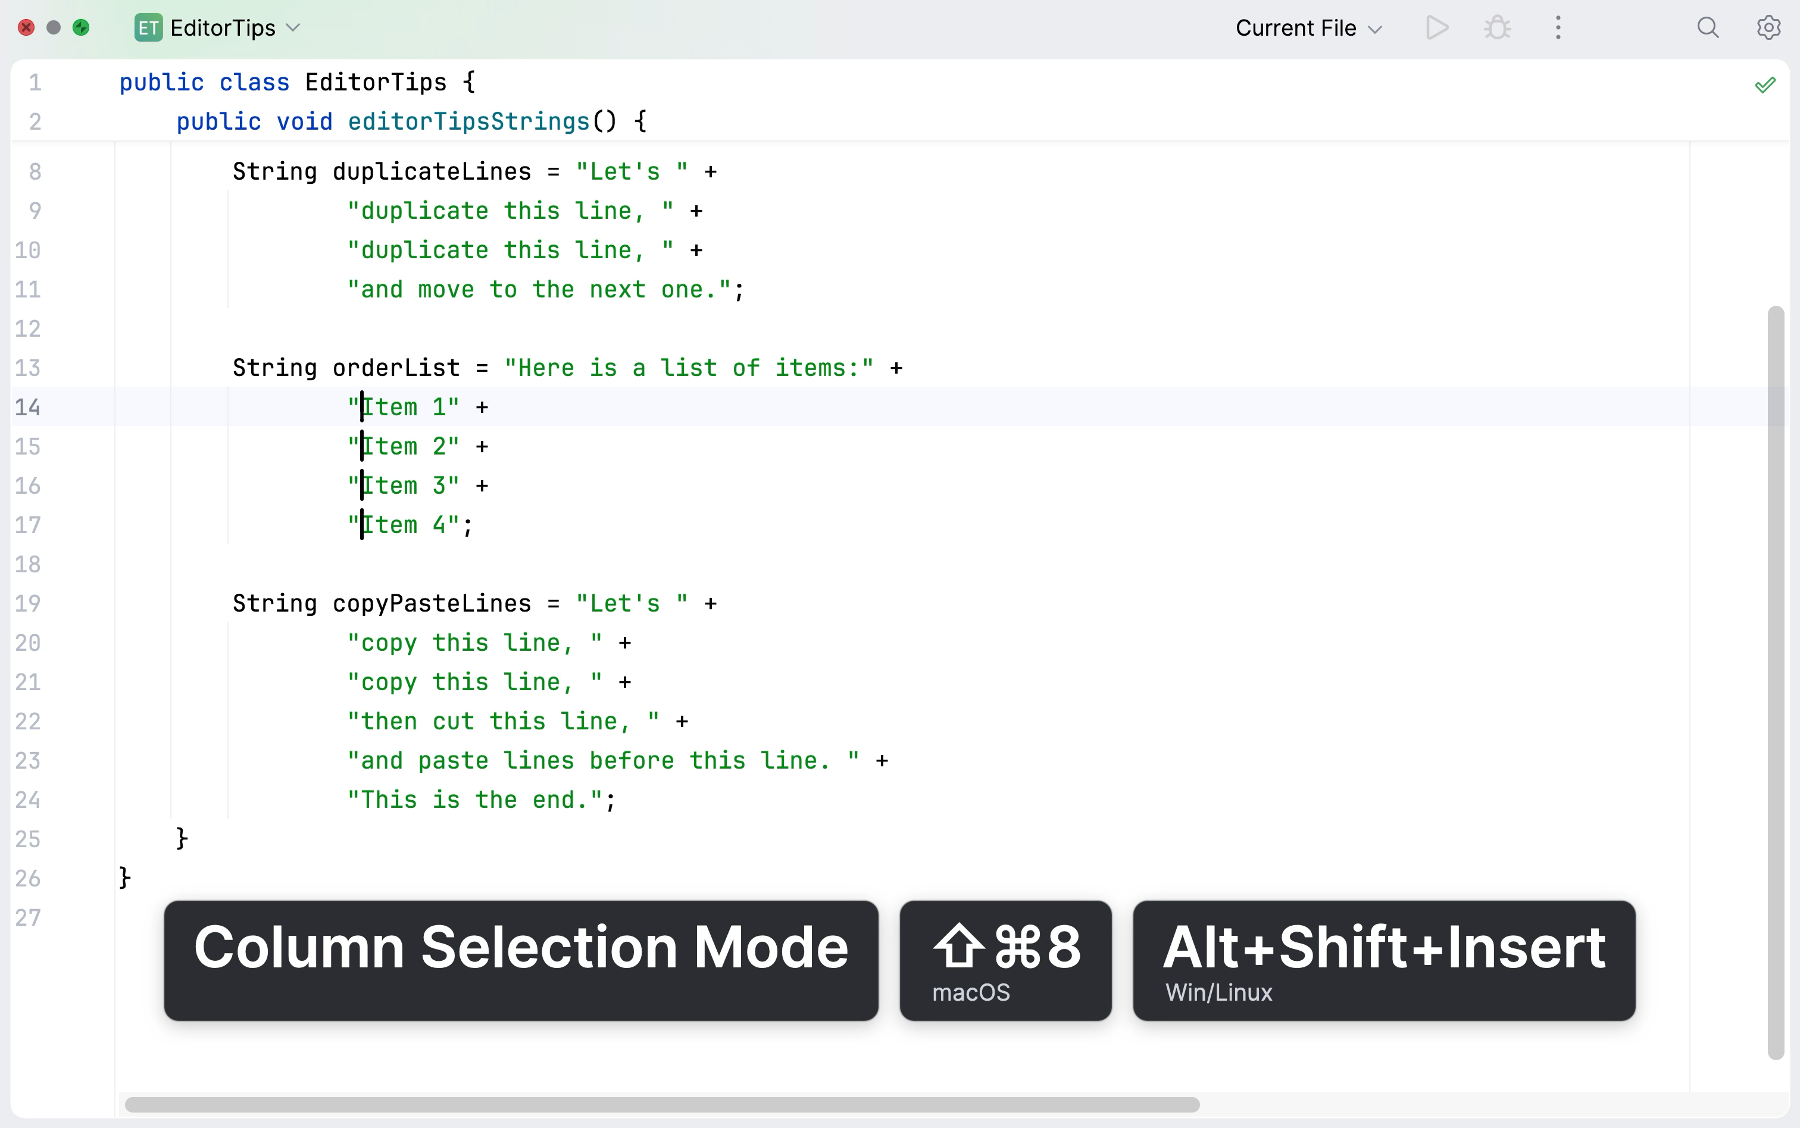Open the EditorTips project dropdown
Image resolution: width=1800 pixels, height=1128 pixels.
tap(235, 27)
